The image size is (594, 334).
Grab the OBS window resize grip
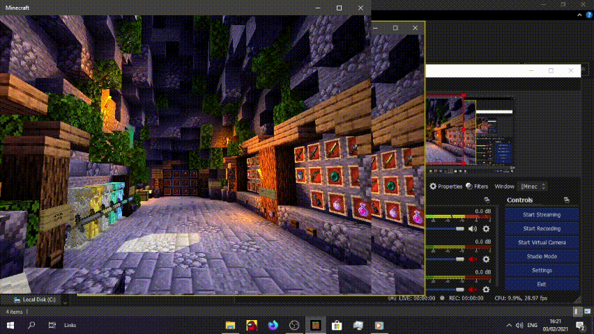577,300
